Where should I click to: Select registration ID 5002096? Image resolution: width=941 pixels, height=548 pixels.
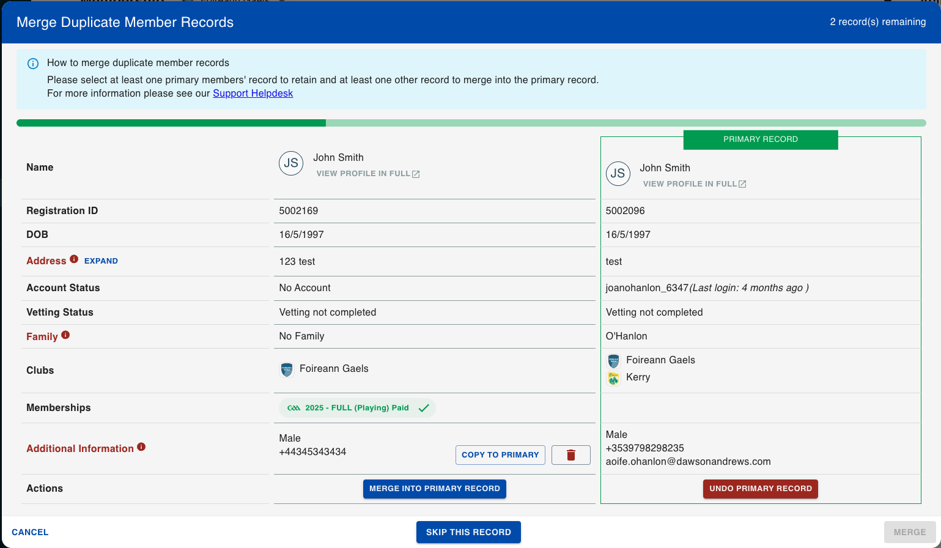(625, 211)
